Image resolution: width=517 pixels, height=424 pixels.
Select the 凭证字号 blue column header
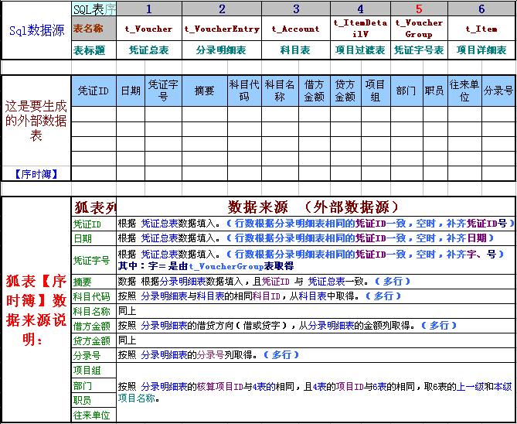(x=163, y=91)
